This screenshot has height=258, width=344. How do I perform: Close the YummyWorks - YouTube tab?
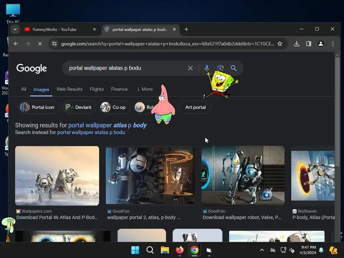pos(94,30)
